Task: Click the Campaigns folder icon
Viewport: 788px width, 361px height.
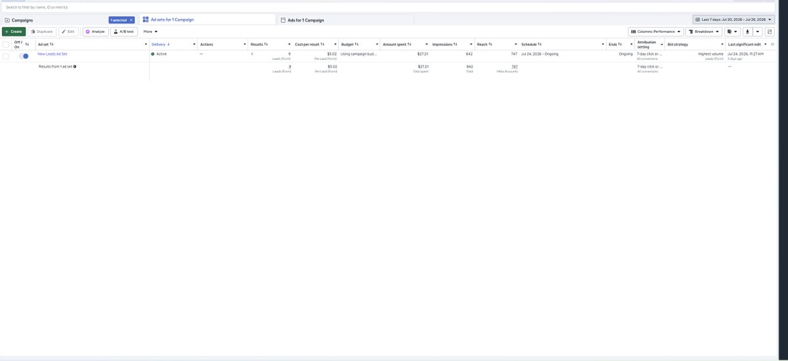Action: 7,20
